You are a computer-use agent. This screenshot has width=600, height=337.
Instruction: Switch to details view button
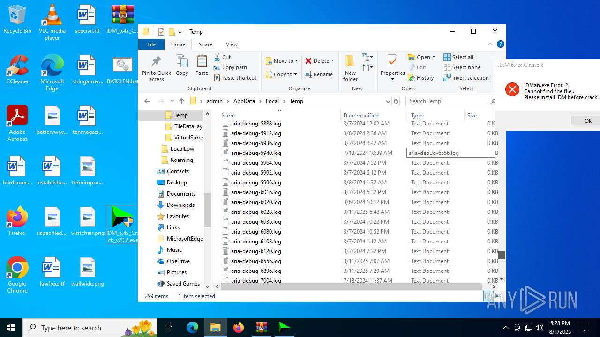coord(488,296)
